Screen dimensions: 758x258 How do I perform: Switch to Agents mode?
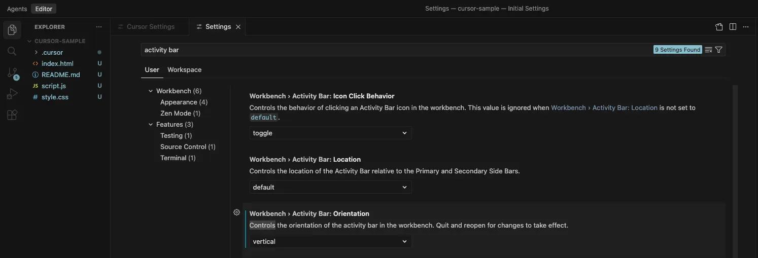pos(17,9)
